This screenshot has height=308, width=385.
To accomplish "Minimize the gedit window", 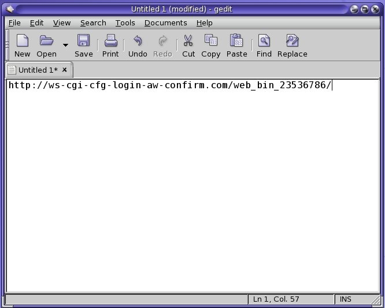I will [x=354, y=9].
